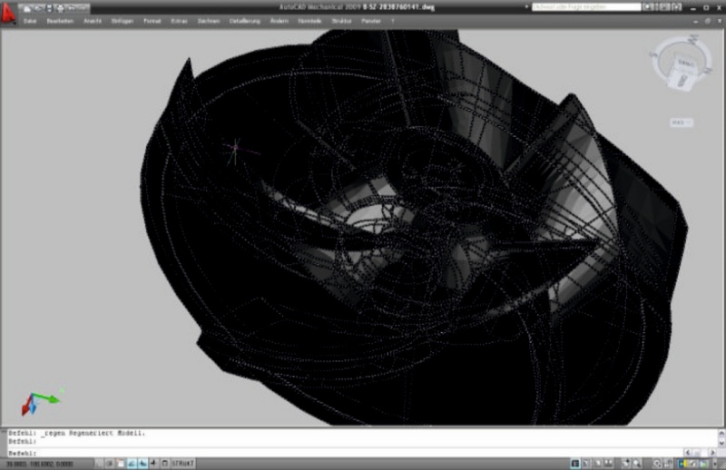Click the command line scrollbar down arrow
The width and height of the screenshot is (726, 470).
point(720,443)
